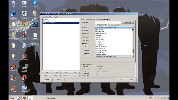Collapse the Left Button dropdown arrow
Image resolution: width=178 pixels, height=100 pixels.
133,27
